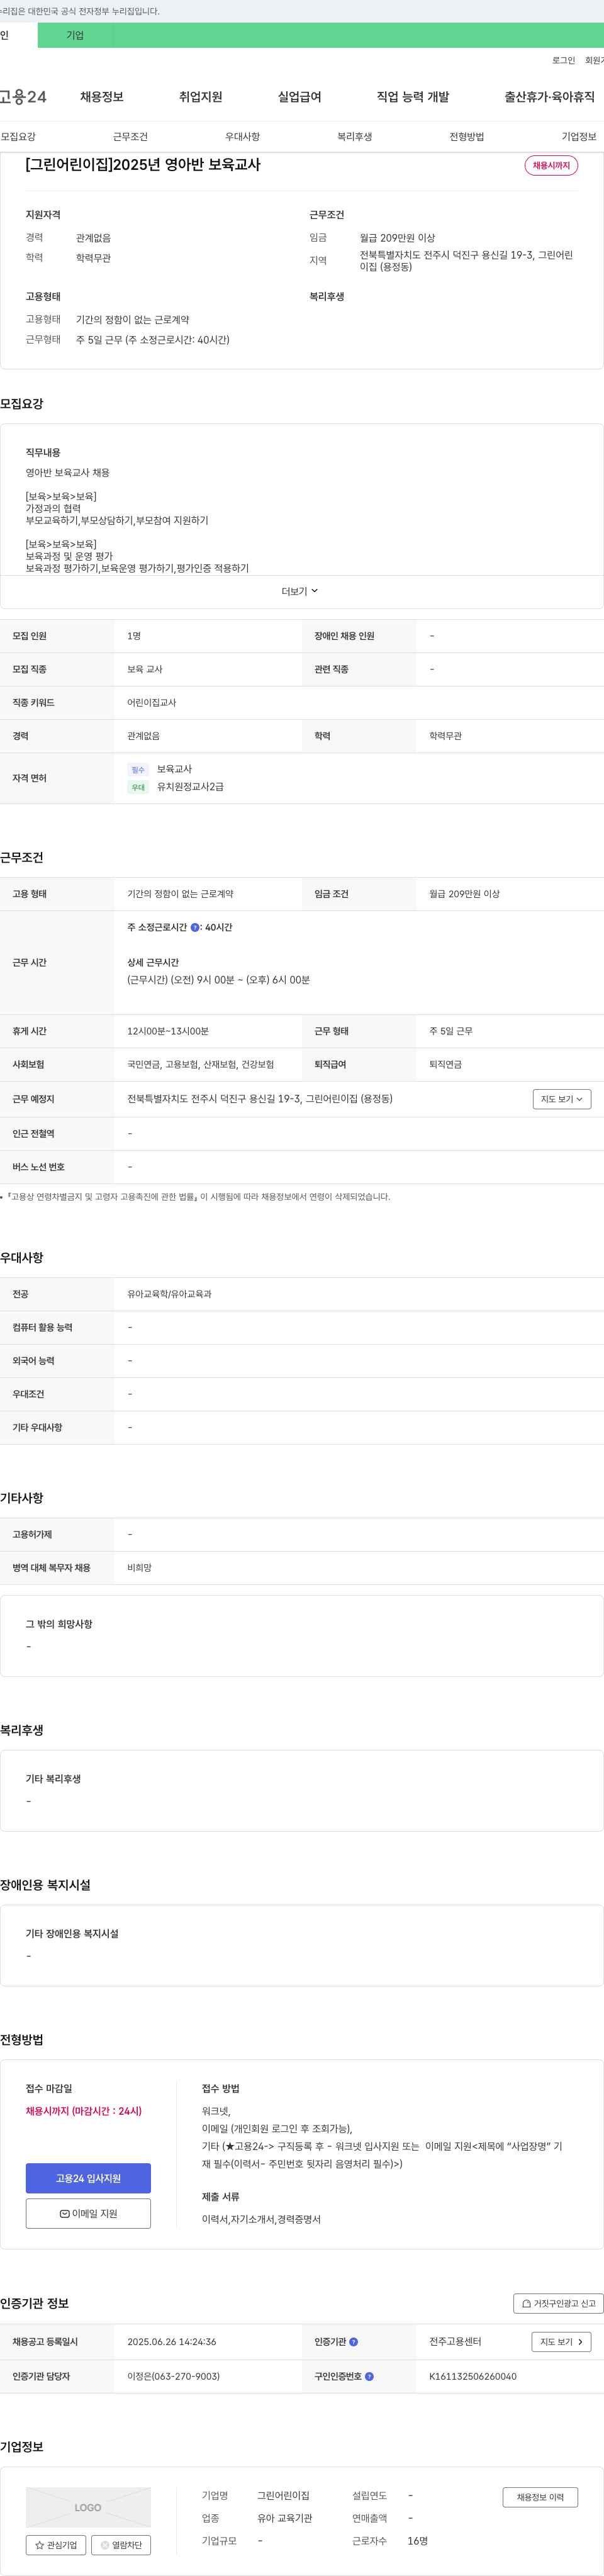Select 퇴직연금 value
This screenshot has height=2576, width=604.
tap(445, 1065)
